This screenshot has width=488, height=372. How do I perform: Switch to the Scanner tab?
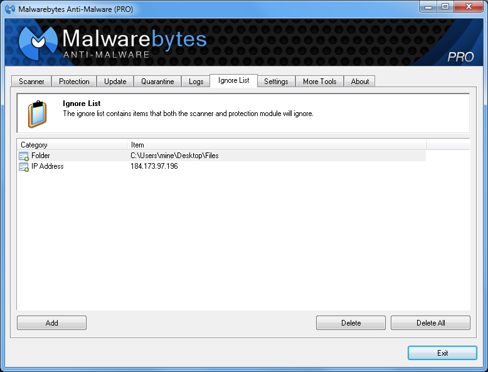click(31, 82)
